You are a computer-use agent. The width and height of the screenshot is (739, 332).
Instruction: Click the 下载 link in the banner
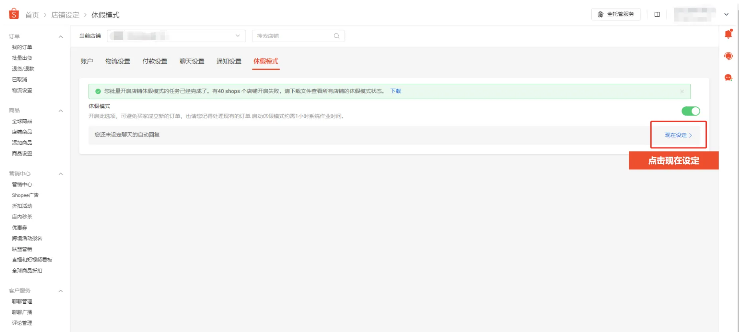(x=396, y=91)
